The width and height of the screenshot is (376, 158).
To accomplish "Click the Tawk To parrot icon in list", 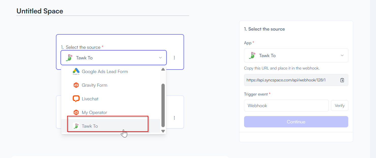I will 76,126.
